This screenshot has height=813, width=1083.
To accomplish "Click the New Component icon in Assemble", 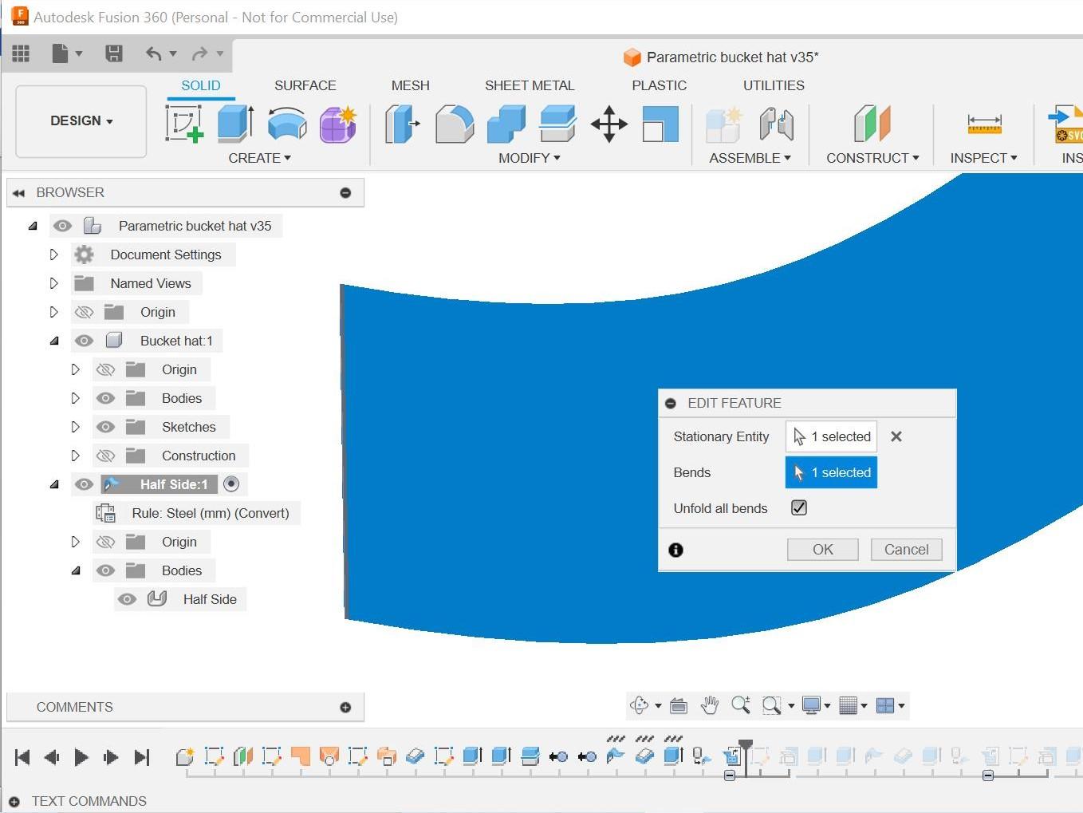I will (724, 124).
